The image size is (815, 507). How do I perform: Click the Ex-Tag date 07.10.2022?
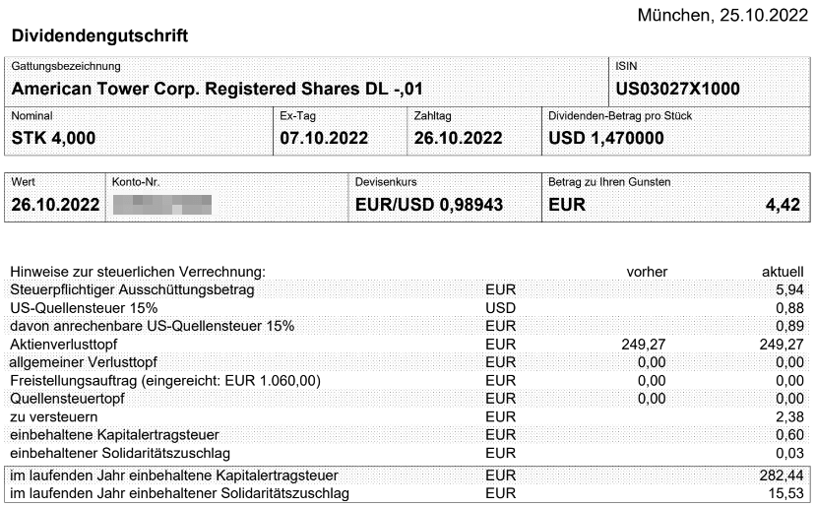click(324, 139)
